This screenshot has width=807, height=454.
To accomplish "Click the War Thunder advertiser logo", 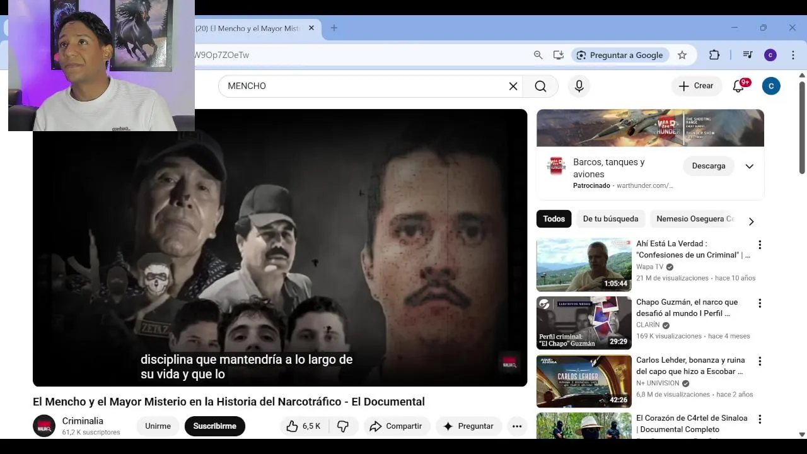I will [x=556, y=166].
